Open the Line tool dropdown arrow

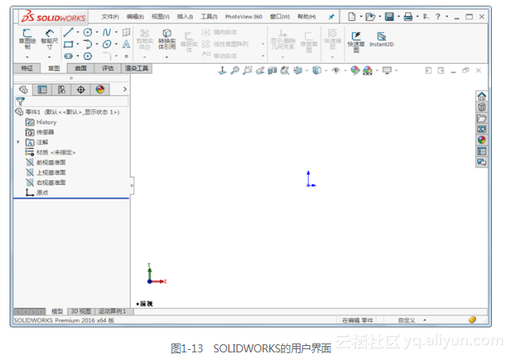click(78, 32)
